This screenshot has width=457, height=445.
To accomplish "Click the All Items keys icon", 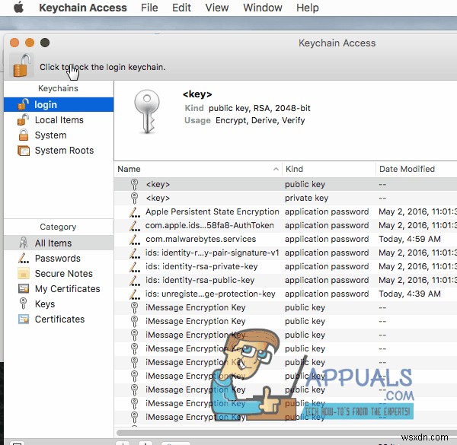I will point(24,243).
